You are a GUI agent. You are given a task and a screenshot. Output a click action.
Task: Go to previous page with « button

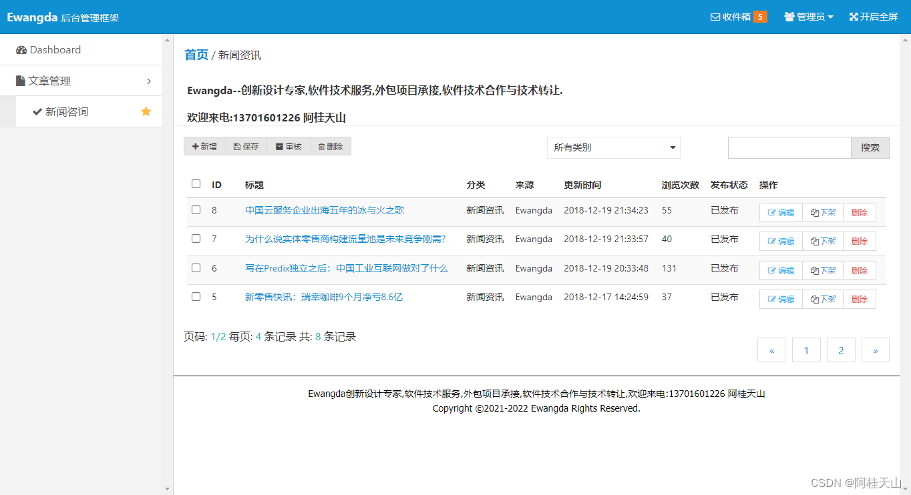click(771, 350)
